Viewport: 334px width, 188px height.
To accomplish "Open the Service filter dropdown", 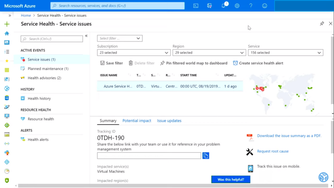I will (x=285, y=53).
